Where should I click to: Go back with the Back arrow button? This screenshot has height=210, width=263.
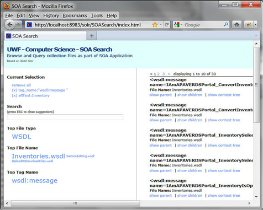point(10,24)
